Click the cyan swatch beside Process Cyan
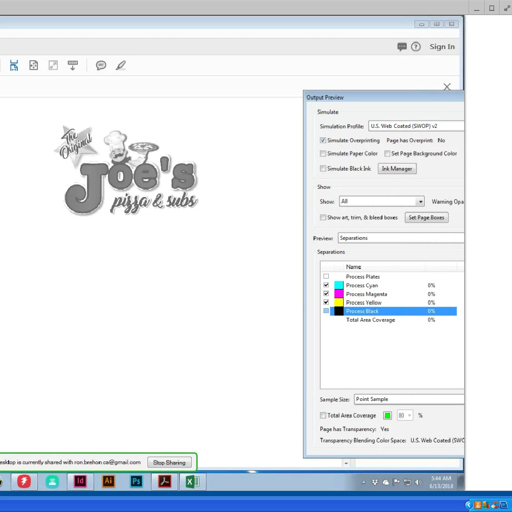Image resolution: width=512 pixels, height=512 pixels. tap(339, 285)
